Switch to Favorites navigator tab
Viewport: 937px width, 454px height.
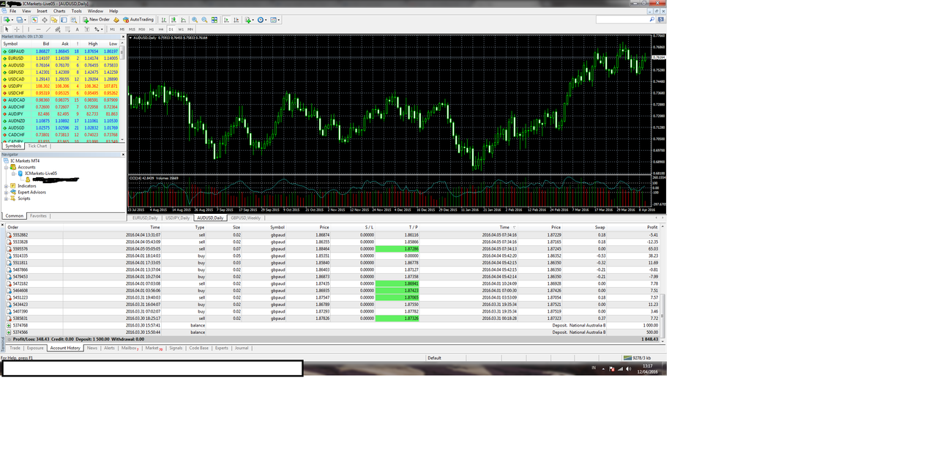pos(38,216)
